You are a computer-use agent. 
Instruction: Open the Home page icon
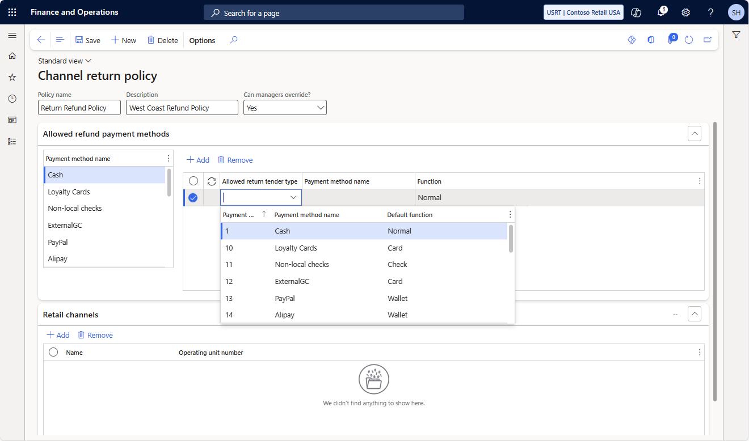pyautogui.click(x=12, y=56)
